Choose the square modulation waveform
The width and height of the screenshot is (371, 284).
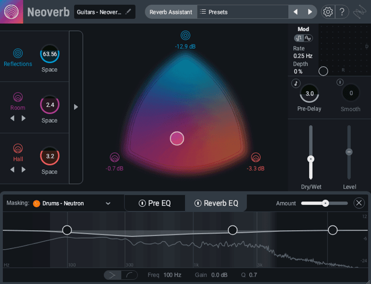tap(299, 38)
